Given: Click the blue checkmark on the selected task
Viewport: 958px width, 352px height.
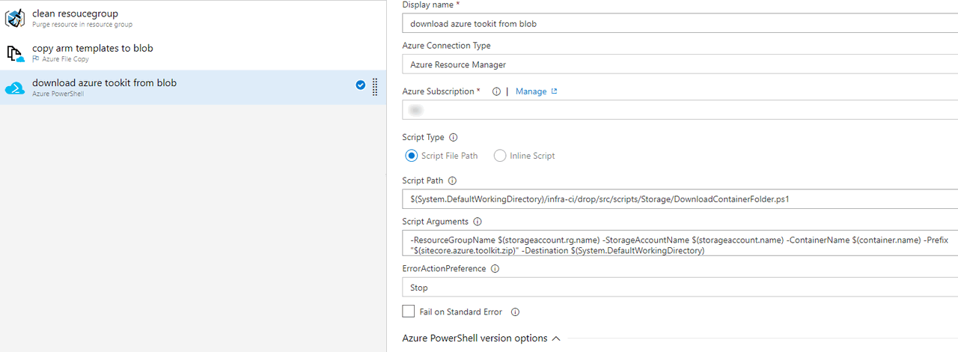Looking at the screenshot, I should click(x=361, y=85).
